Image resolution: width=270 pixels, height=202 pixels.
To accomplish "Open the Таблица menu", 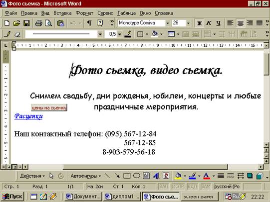I will click(126, 13).
